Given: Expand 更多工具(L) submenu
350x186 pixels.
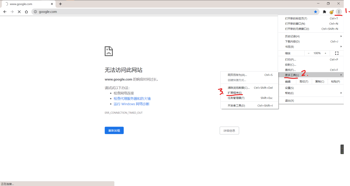Looking at the screenshot, I should point(311,75).
